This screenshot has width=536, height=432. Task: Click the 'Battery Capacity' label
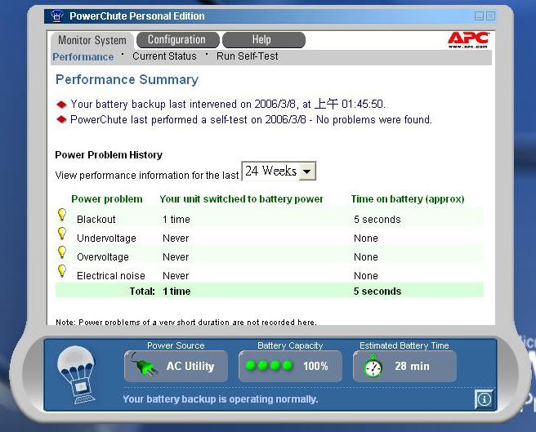pos(290,345)
